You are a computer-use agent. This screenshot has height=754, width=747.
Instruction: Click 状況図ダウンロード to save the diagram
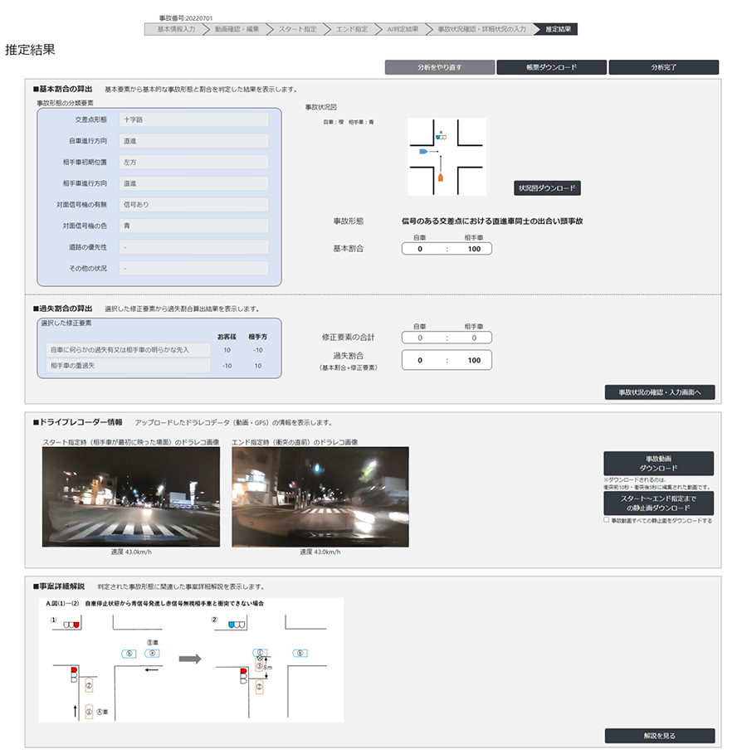coord(547,188)
